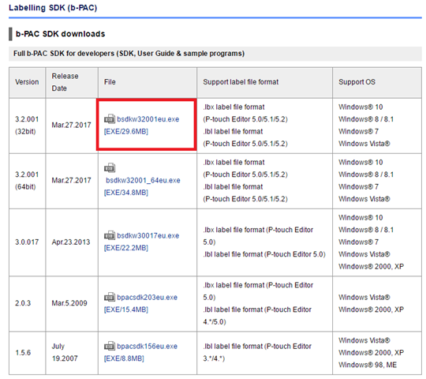The width and height of the screenshot is (426, 379).
Task: Click the Labelling SDK (b-PAC) page title
Action: click(53, 8)
